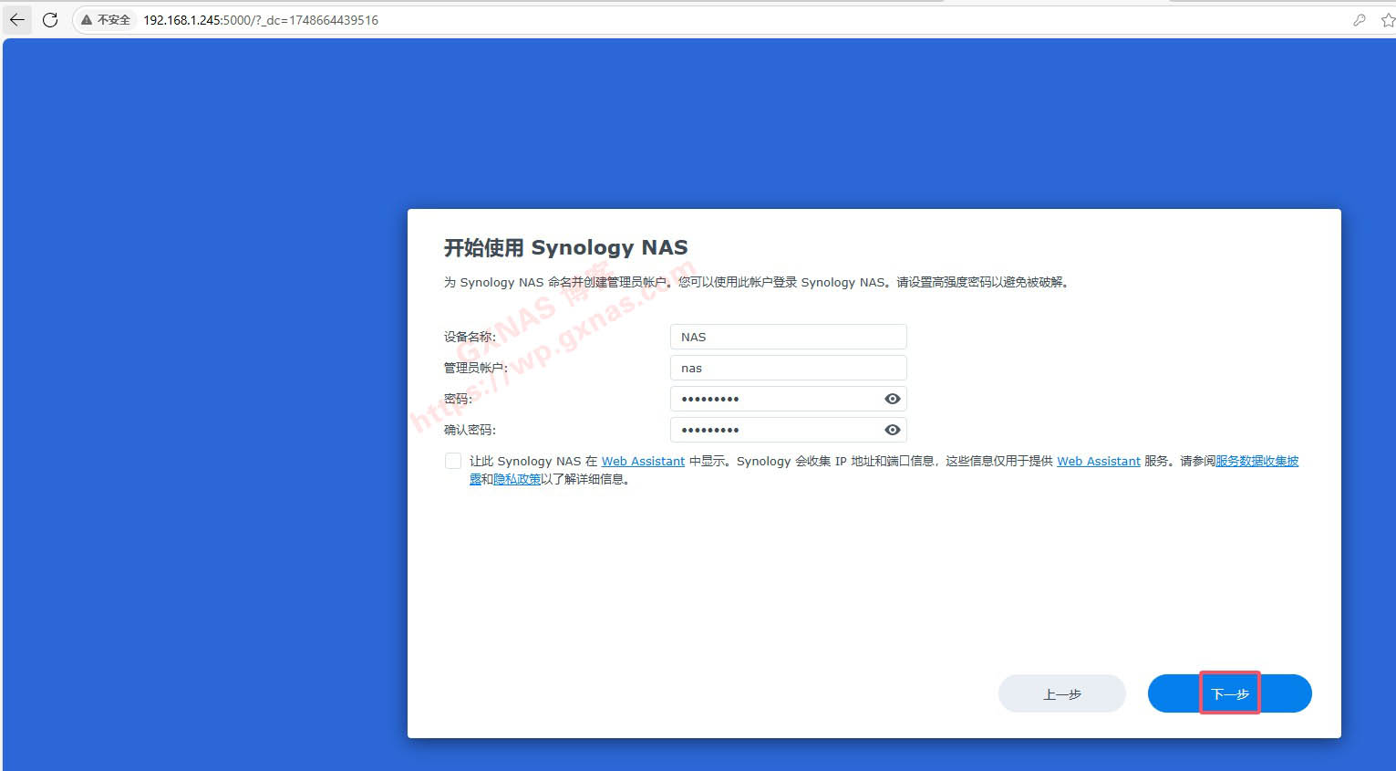Enable the Web Assistant display checkbox

click(x=453, y=461)
